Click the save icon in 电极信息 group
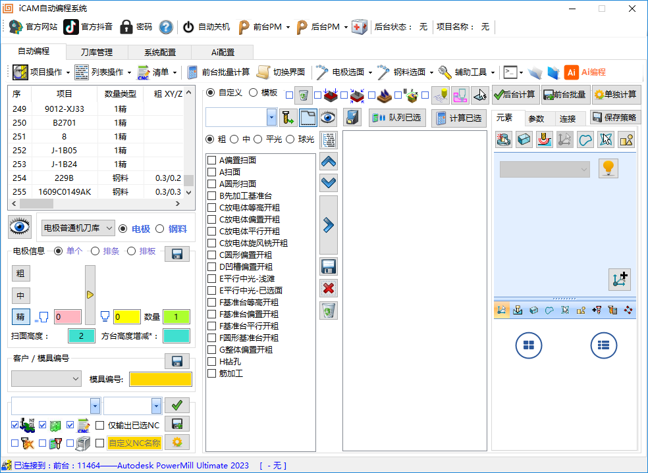648x473 pixels. [x=177, y=254]
